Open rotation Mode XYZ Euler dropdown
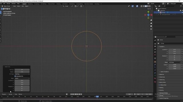The image size is (183, 102). click(175, 62)
